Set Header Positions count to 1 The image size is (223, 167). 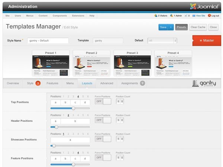click(x=64, y=115)
